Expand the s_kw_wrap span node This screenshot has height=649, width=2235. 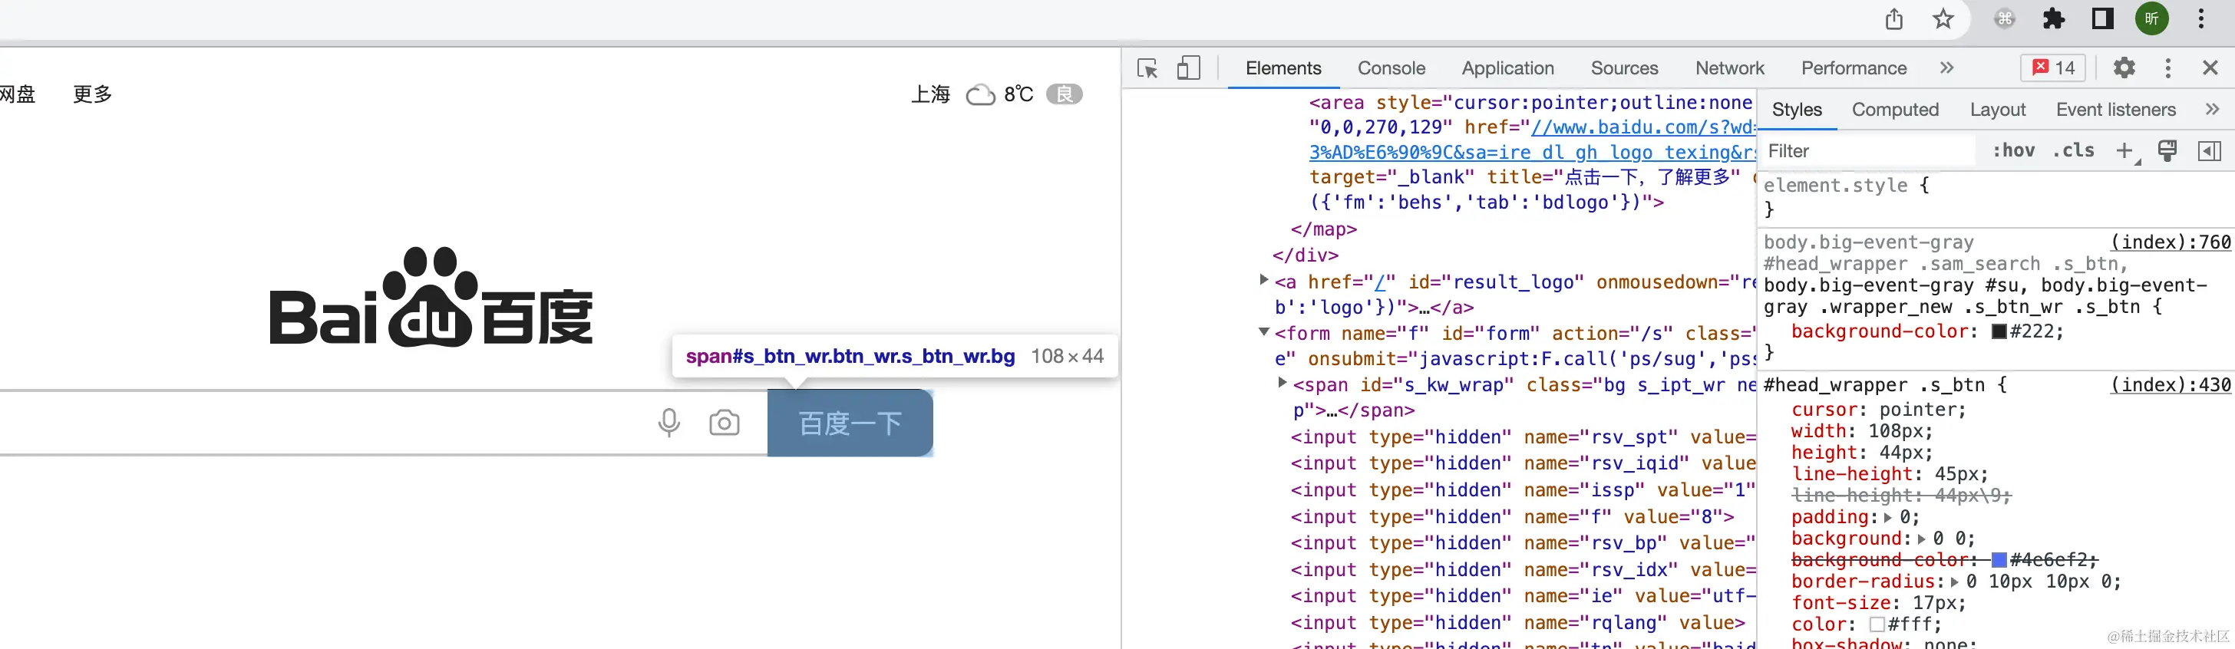[x=1283, y=383]
